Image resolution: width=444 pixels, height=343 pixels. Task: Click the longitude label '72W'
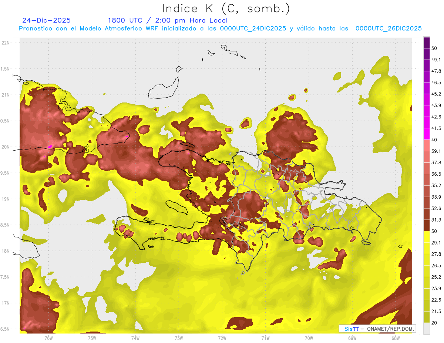[x=222, y=338]
